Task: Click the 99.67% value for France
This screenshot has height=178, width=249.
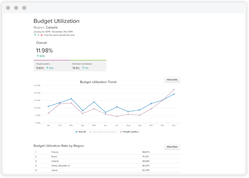Action: click(146, 152)
